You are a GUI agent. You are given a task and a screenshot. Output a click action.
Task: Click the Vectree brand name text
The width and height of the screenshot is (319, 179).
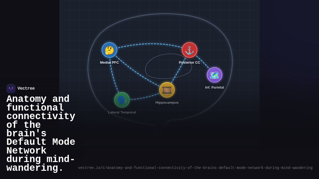26,89
